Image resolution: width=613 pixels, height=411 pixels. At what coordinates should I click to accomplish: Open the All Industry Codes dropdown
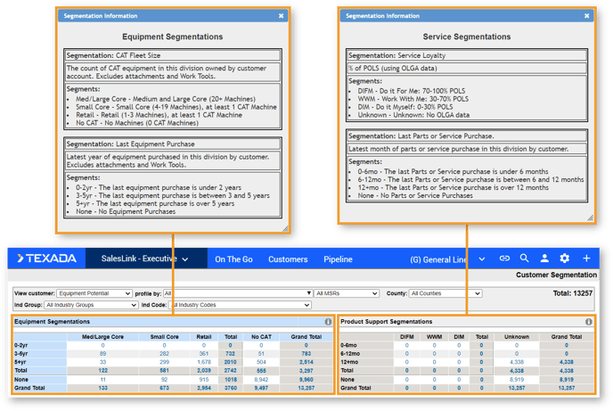(x=240, y=305)
